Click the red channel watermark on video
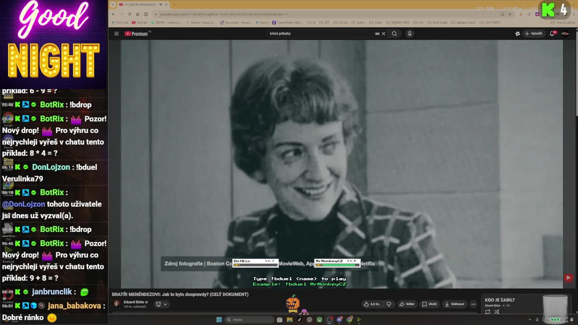 click(568, 278)
